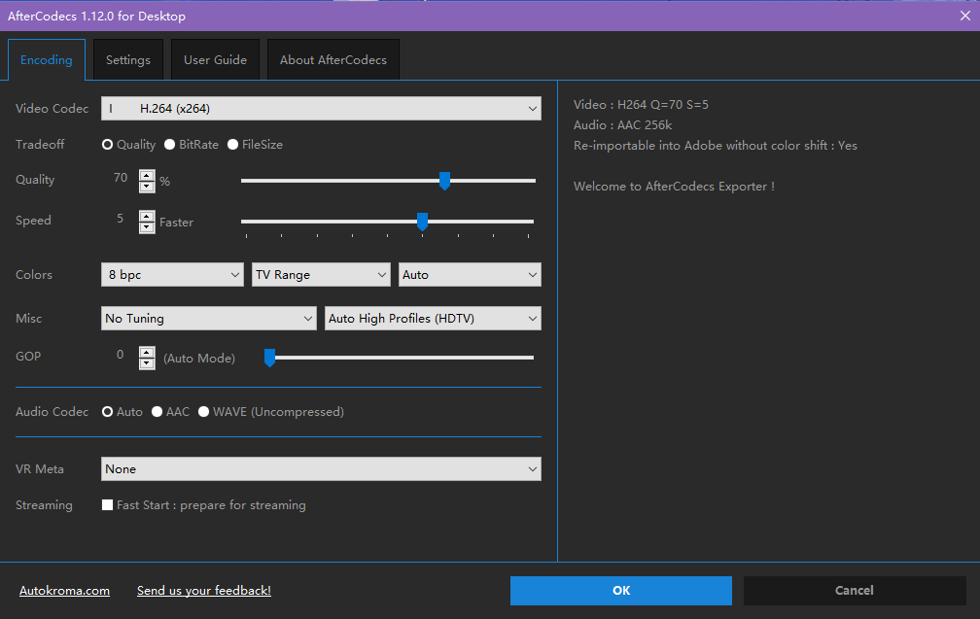
Task: Decrease Speed value with the down stepper arrow
Action: [x=146, y=227]
